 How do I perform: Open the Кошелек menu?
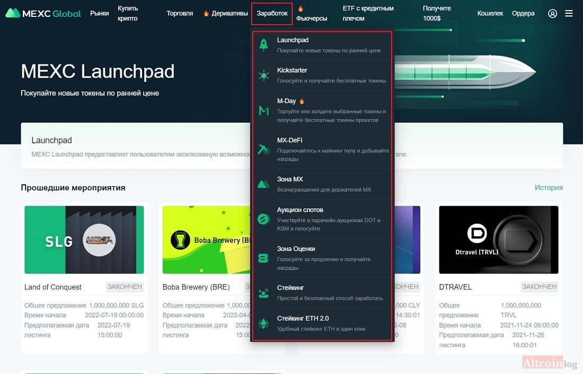(490, 13)
